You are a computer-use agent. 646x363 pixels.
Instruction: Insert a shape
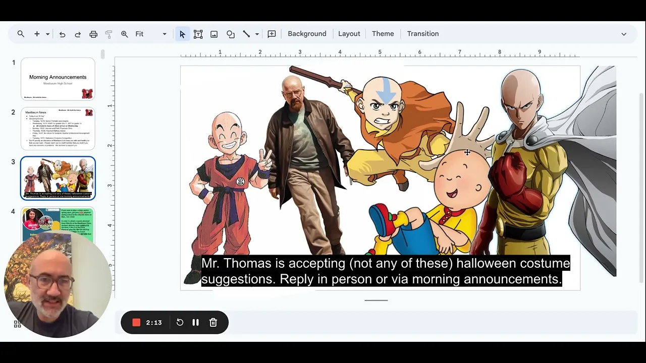coord(231,34)
